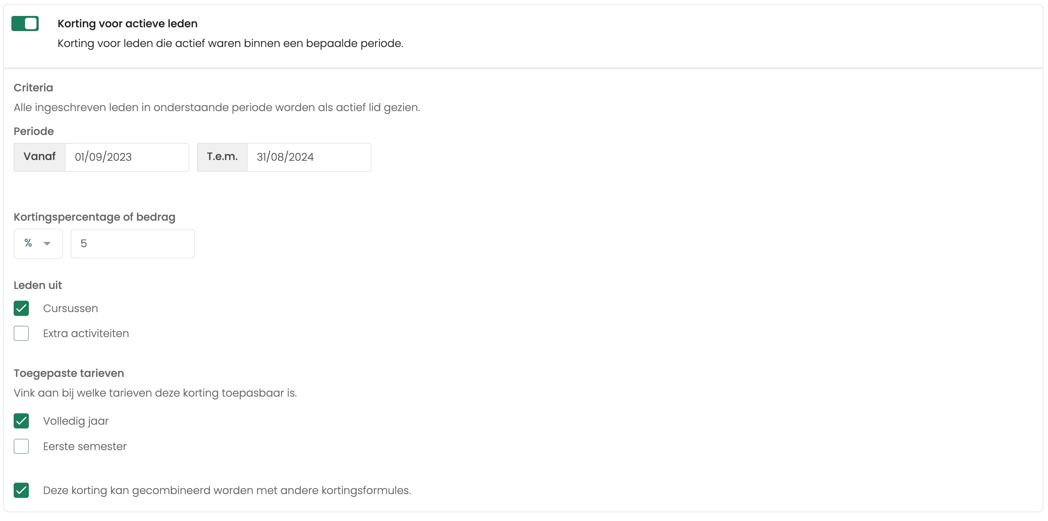Open the percentage type dropdown
1048x521 pixels.
[38, 243]
